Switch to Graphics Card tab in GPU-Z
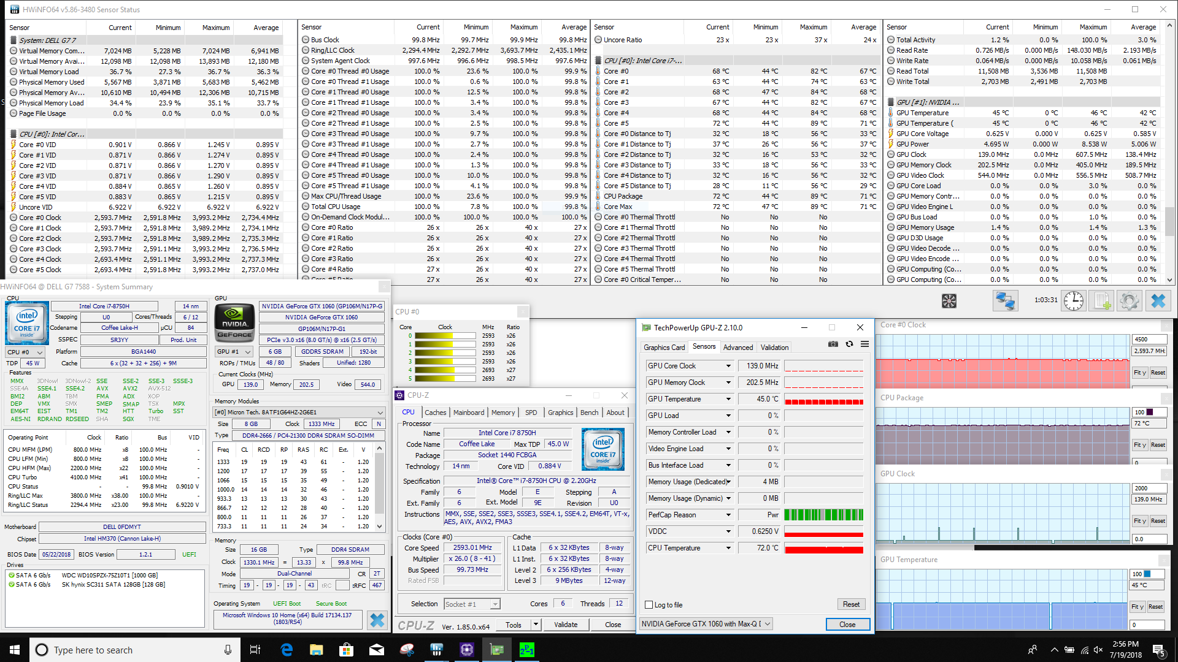 coord(664,347)
